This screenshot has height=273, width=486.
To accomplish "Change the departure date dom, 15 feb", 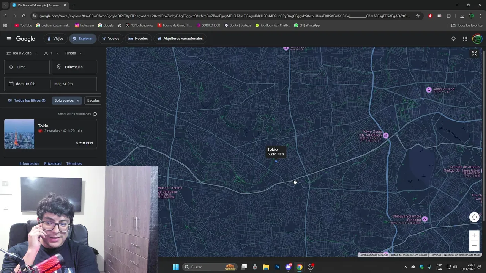I will coord(27,84).
